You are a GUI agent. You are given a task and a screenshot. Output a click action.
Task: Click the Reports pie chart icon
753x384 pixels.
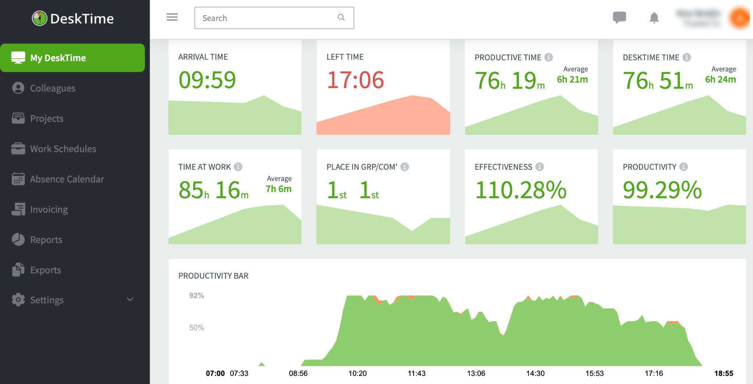click(x=18, y=239)
